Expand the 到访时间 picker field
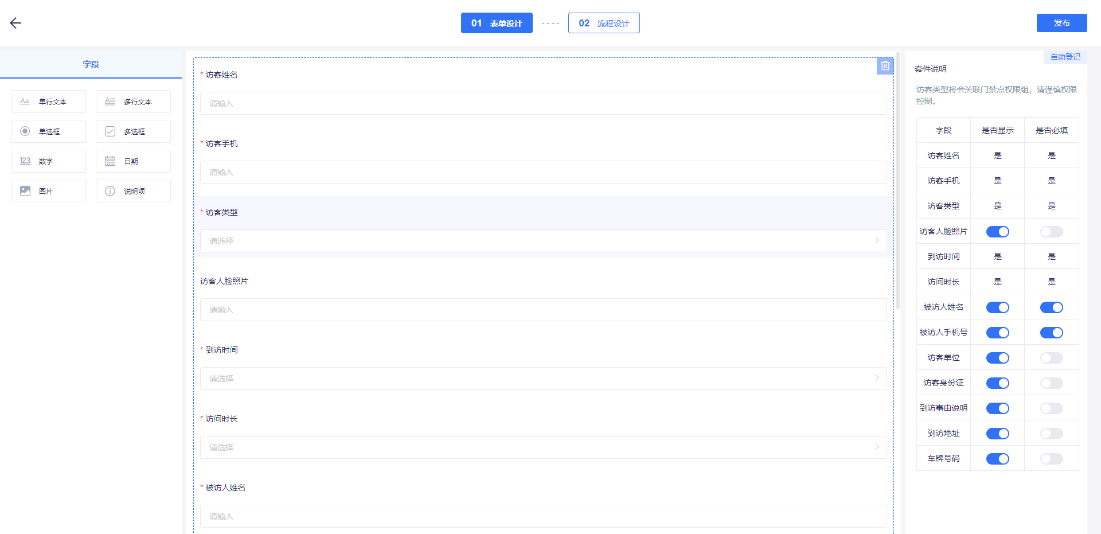The width and height of the screenshot is (1101, 534). (x=543, y=379)
